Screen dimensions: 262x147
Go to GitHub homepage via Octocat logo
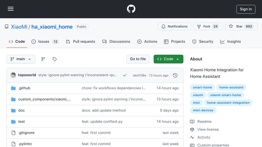[131, 9]
